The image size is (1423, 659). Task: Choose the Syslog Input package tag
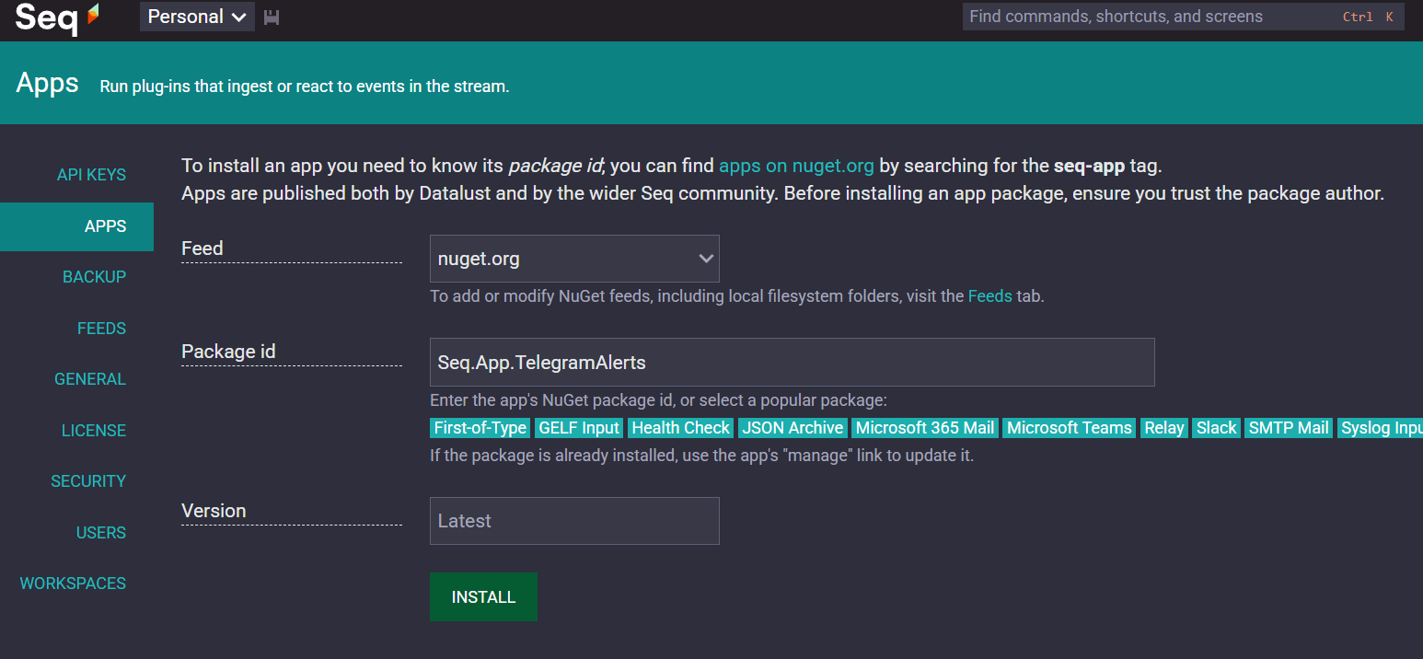point(1380,428)
